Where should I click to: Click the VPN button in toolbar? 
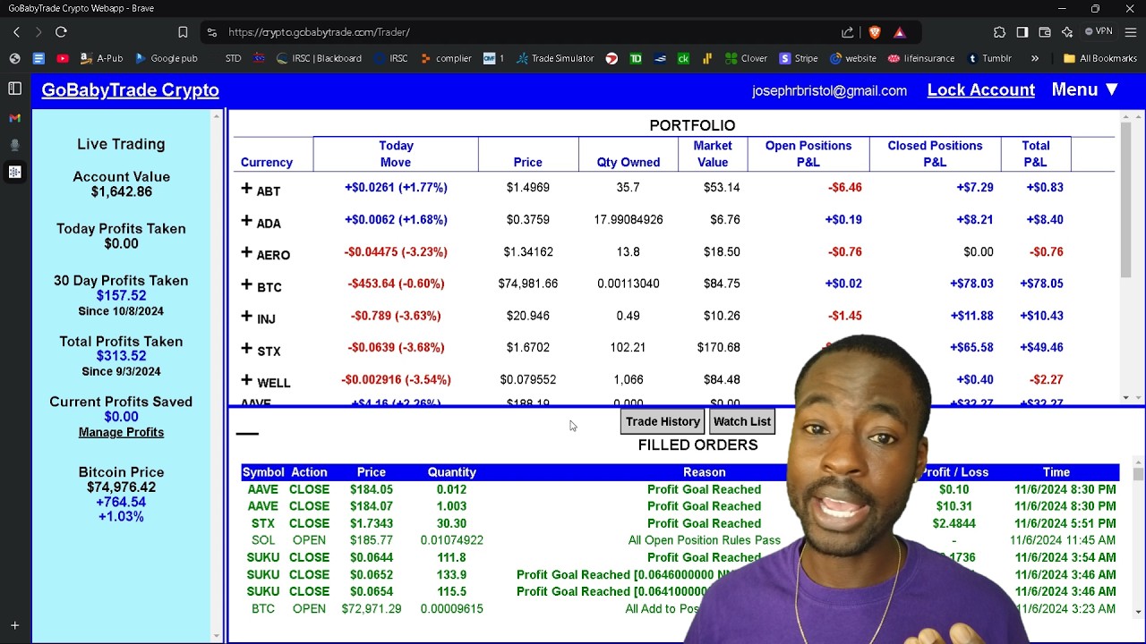(x=1099, y=31)
